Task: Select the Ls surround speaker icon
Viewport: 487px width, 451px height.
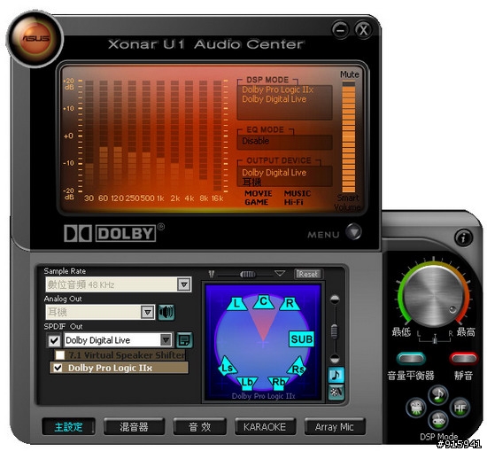Action: pos(228,366)
